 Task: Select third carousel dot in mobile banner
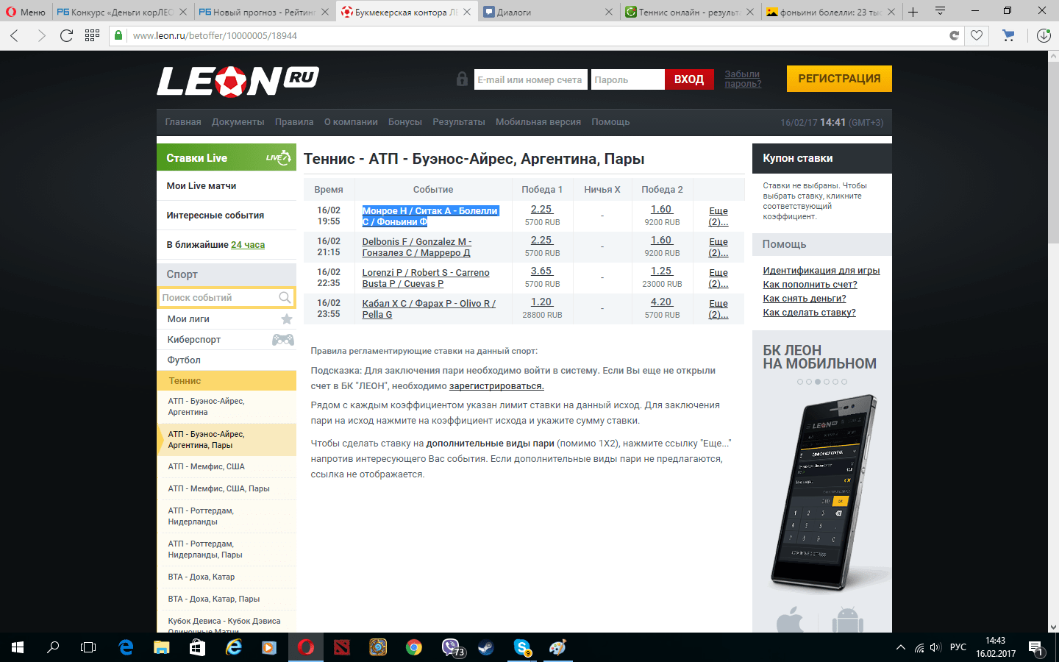click(818, 382)
